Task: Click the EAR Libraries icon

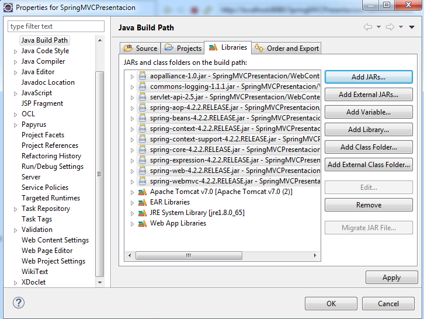Action: (142, 202)
